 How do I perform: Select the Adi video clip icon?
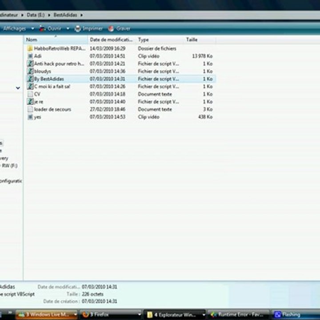point(30,56)
